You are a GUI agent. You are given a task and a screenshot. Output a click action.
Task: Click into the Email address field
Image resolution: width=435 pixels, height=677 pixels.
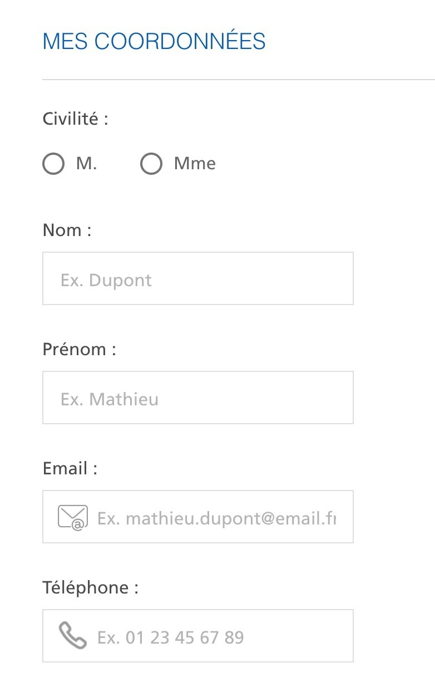[x=217, y=517]
